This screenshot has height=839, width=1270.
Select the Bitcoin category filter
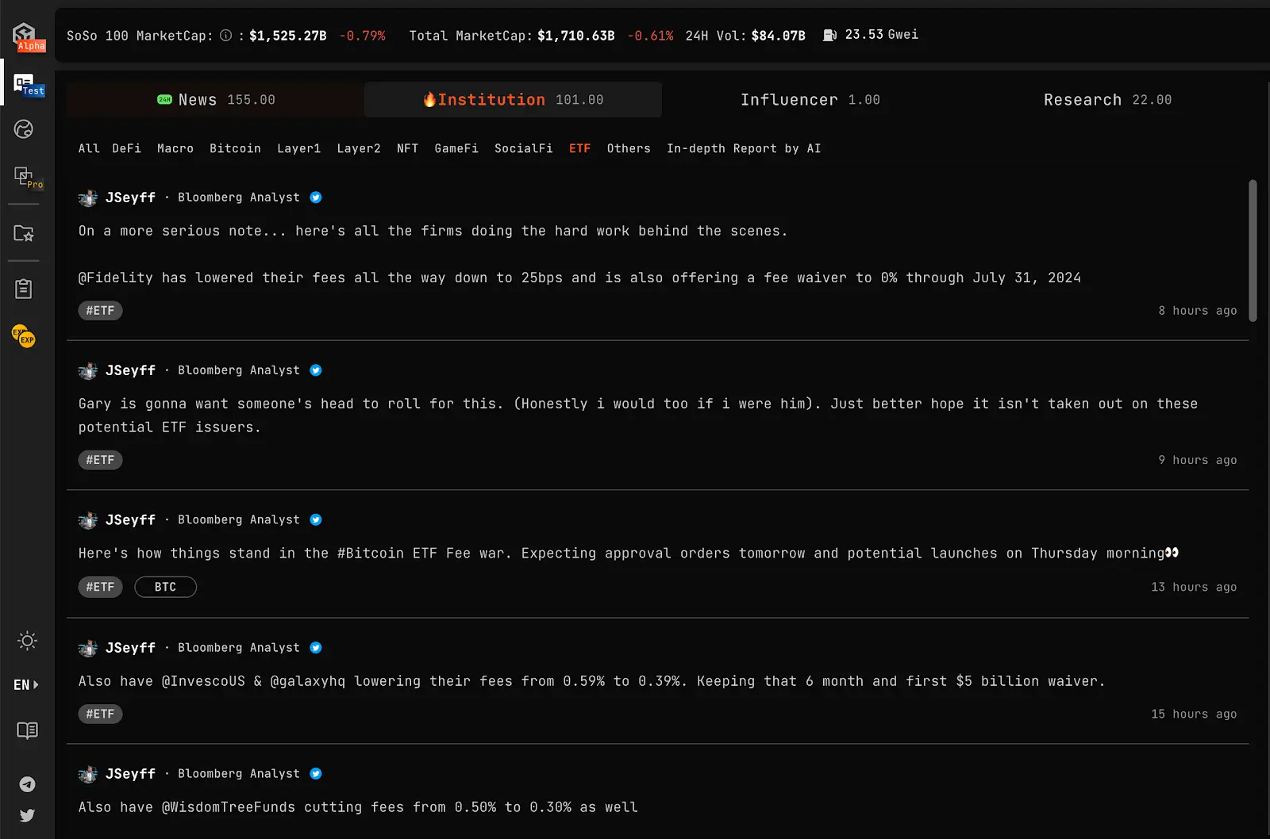(235, 148)
